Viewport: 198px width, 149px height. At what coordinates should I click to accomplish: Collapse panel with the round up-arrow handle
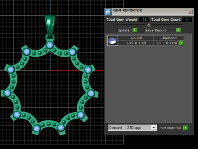pos(149,25)
